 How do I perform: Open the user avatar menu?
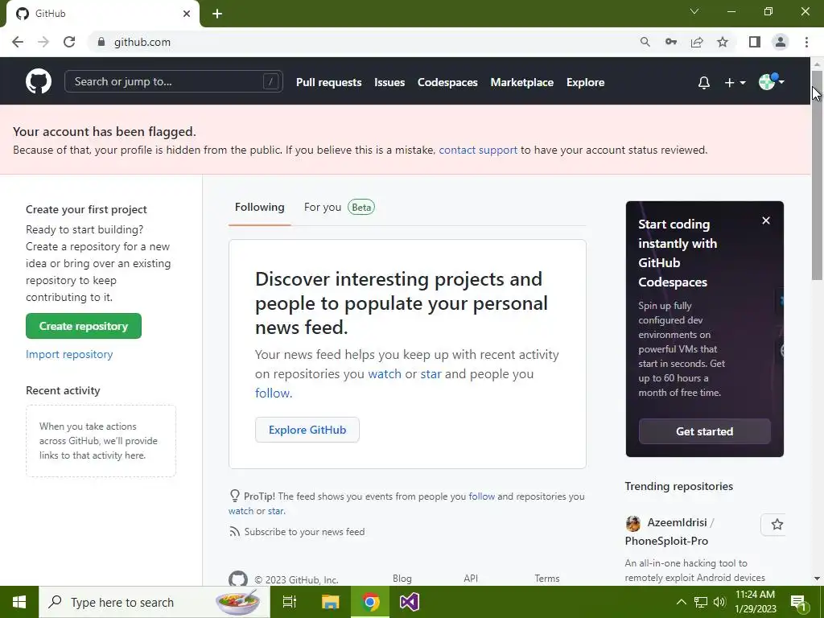(x=771, y=81)
